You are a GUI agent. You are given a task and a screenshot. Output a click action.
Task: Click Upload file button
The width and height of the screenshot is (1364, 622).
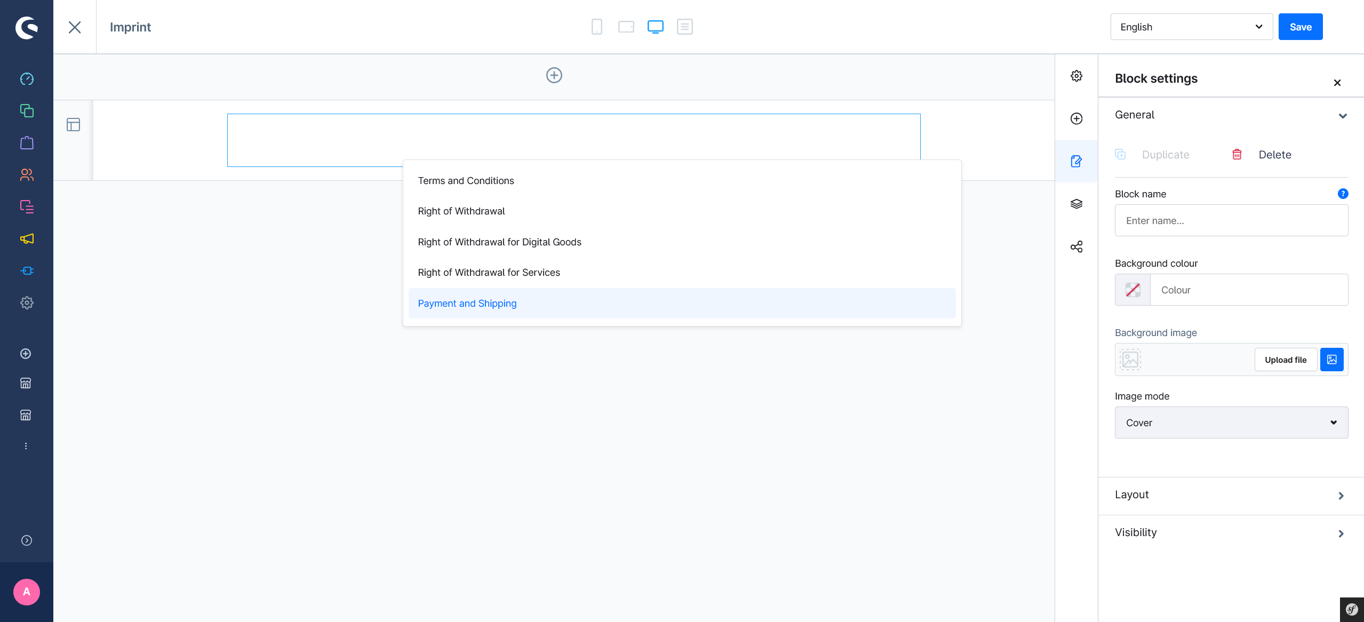[1285, 360]
